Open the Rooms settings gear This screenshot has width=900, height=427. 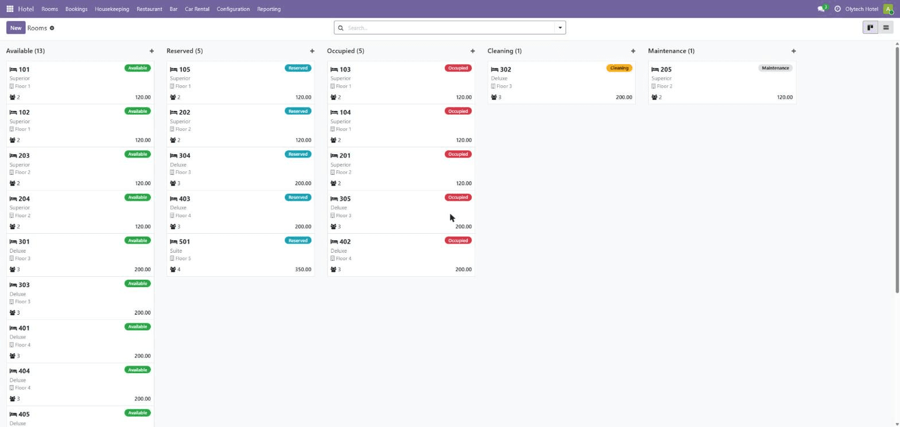click(x=52, y=28)
